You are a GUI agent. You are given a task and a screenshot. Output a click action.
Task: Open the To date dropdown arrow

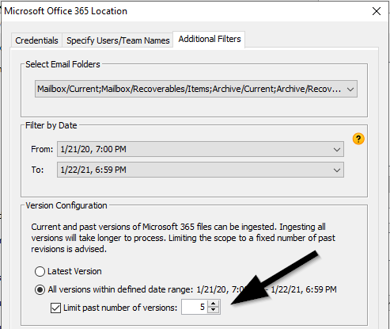(x=337, y=170)
